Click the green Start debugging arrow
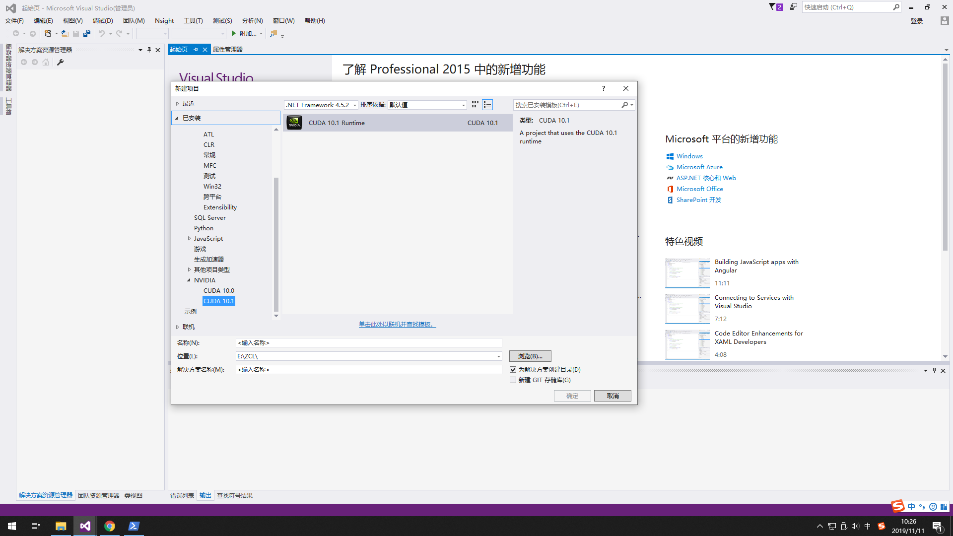The height and width of the screenshot is (536, 953). click(x=233, y=33)
